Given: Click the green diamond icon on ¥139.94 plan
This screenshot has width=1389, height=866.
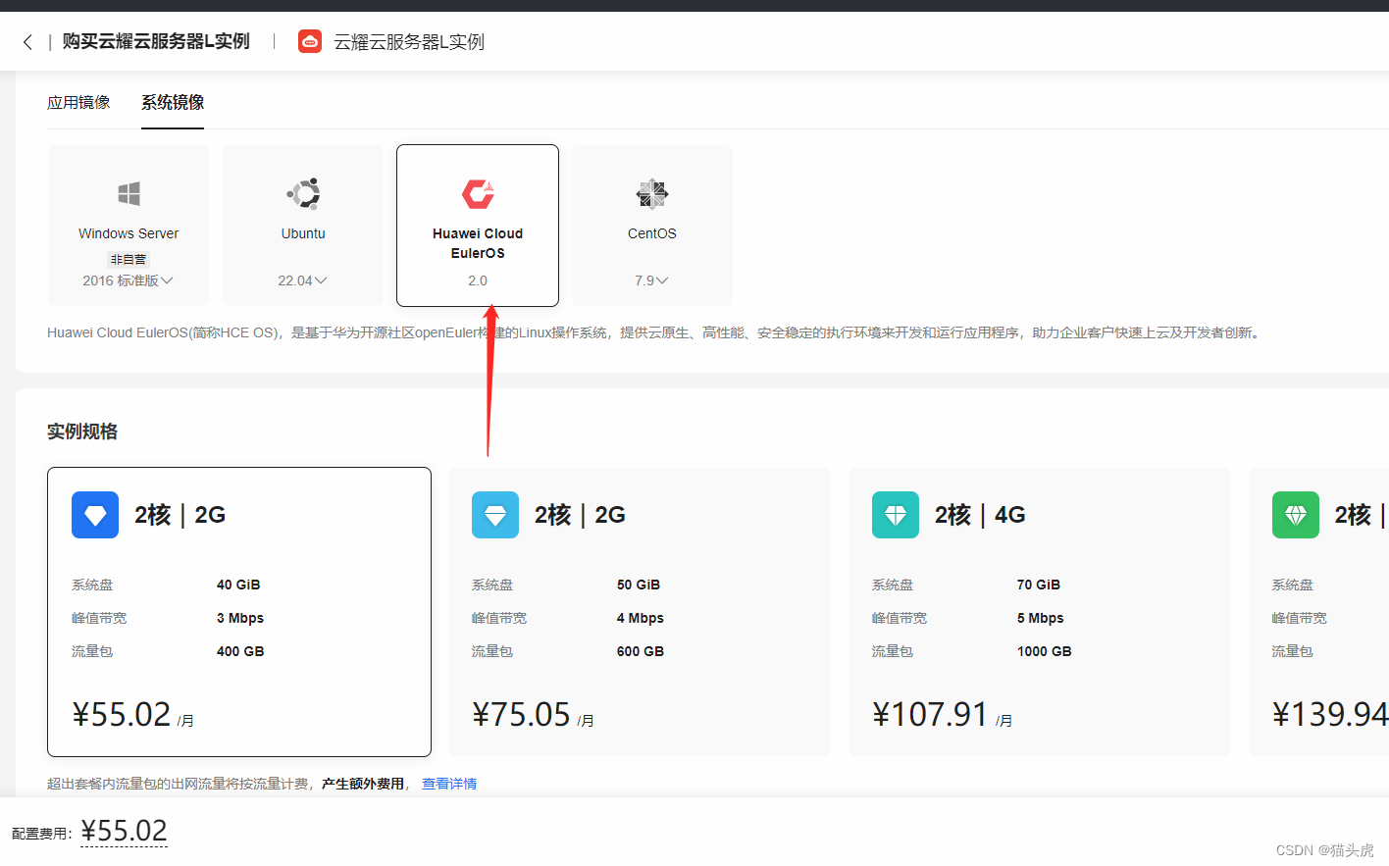Looking at the screenshot, I should click(1296, 515).
